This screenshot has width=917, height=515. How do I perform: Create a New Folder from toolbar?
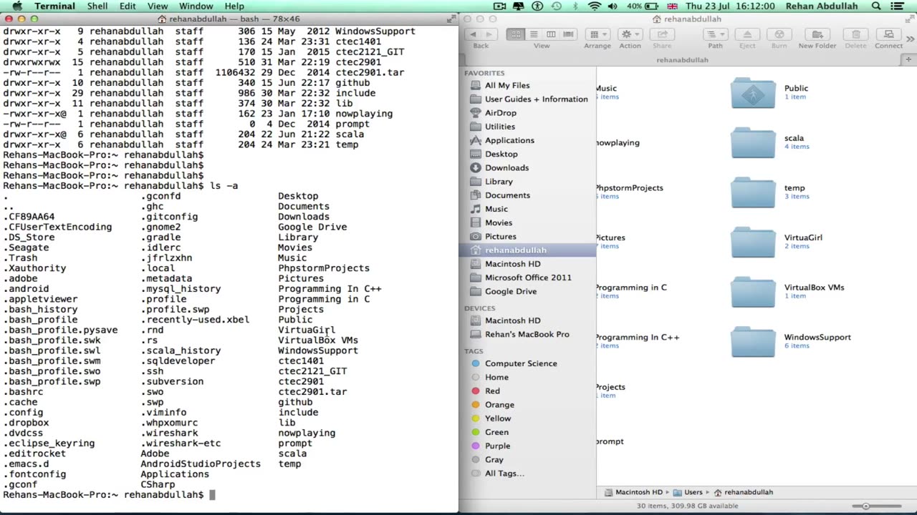pyautogui.click(x=817, y=34)
